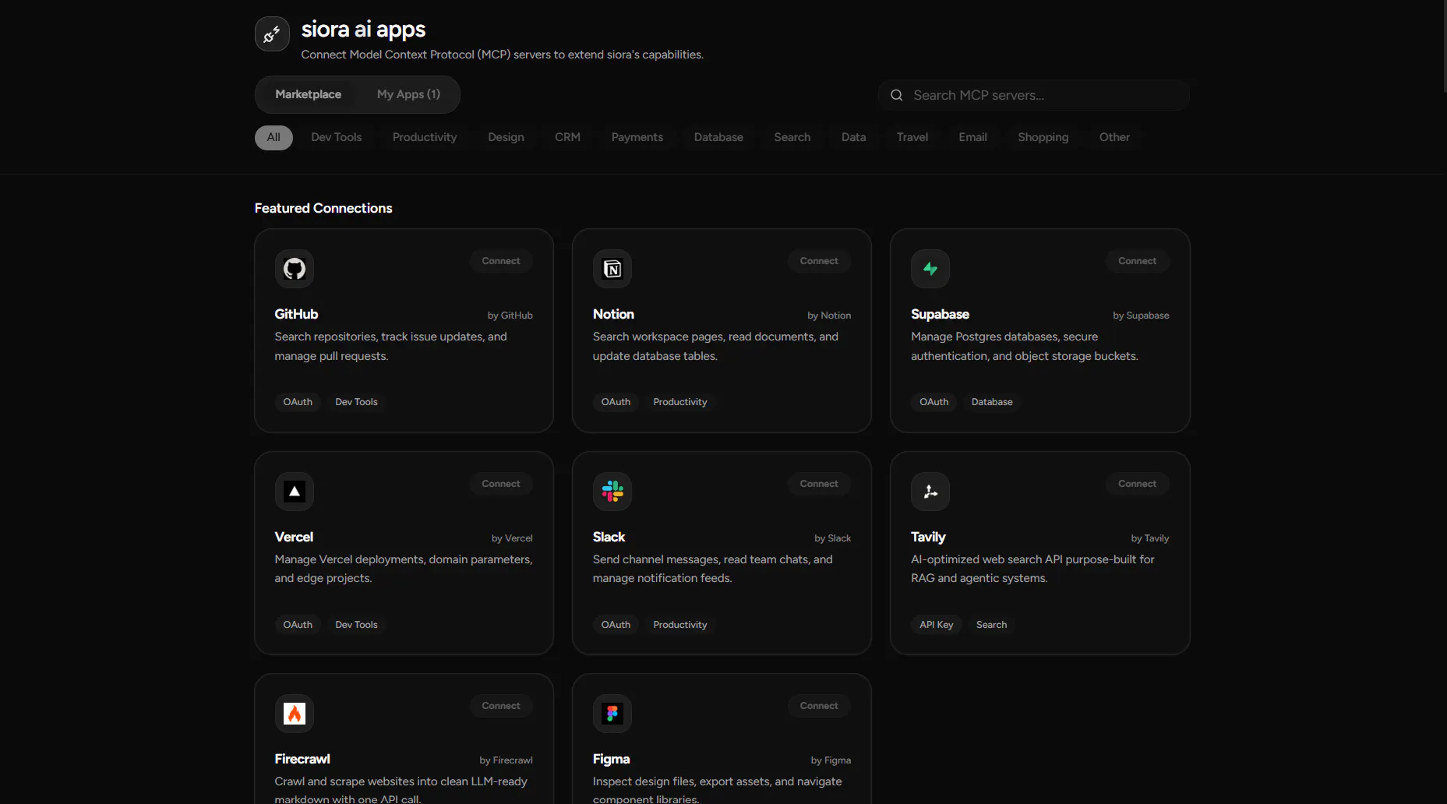Filter by Shopping category
Screen dimensions: 1447x804
pos(1043,137)
